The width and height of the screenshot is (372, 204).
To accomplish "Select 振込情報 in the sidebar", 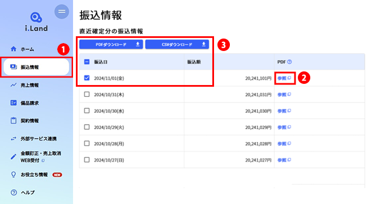I will click(x=36, y=67).
